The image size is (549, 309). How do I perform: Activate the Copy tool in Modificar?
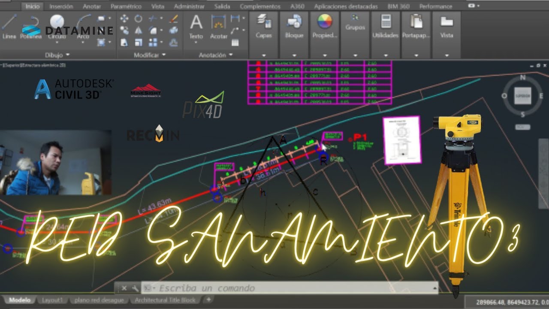[x=124, y=30]
